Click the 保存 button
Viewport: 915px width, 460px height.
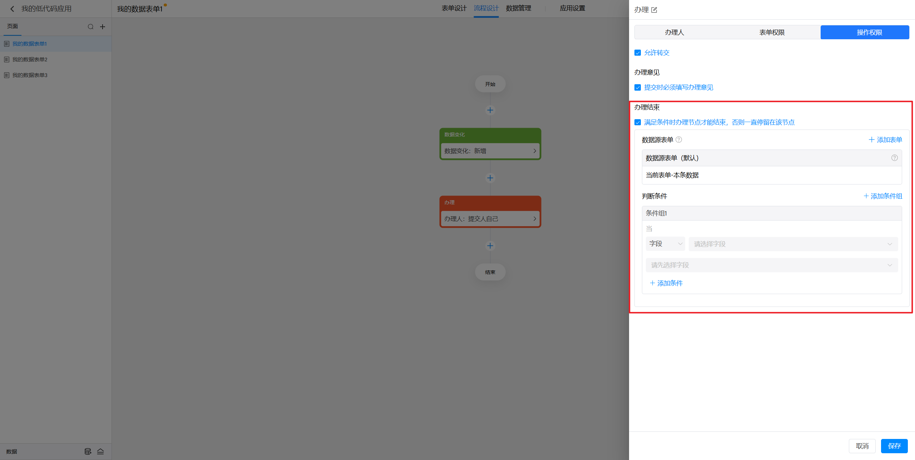tap(894, 446)
